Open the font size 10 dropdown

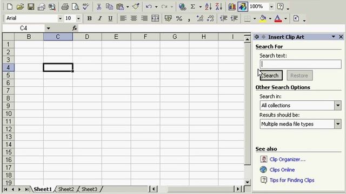[x=78, y=18]
